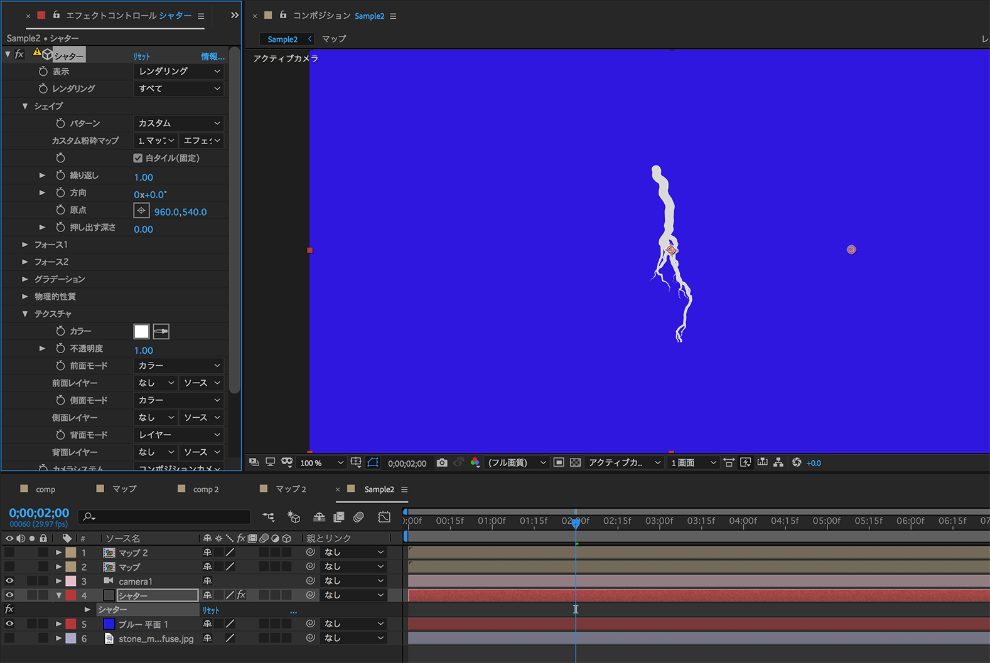990x663 pixels.
Task: Switch to the comp 2 timeline tab
Action: pyautogui.click(x=206, y=489)
